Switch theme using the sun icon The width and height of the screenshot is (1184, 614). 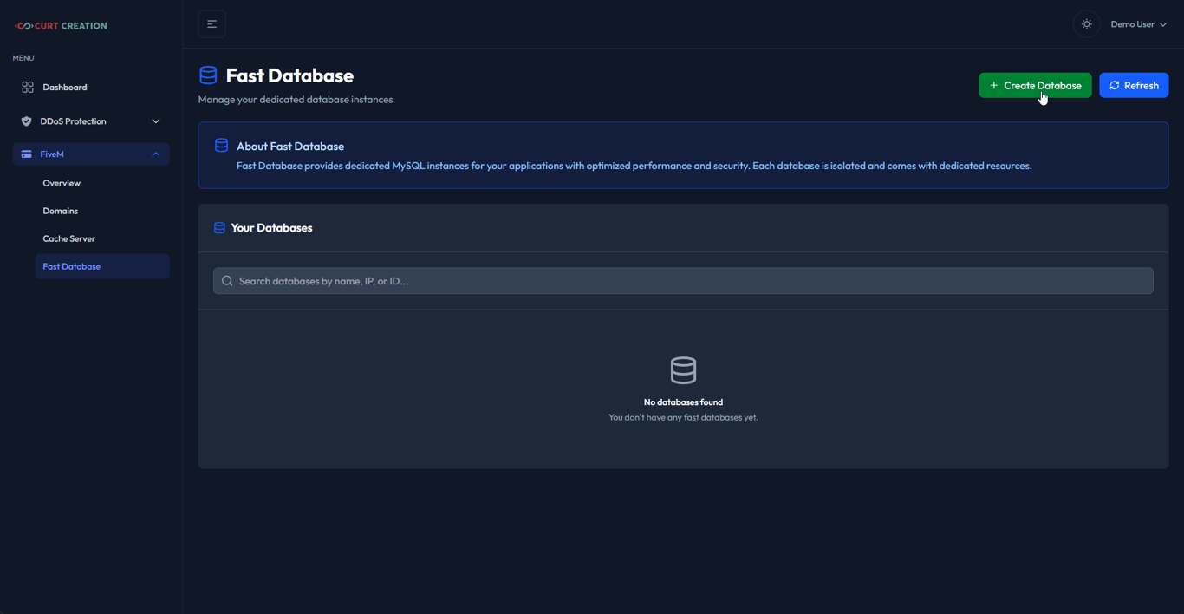[1087, 24]
